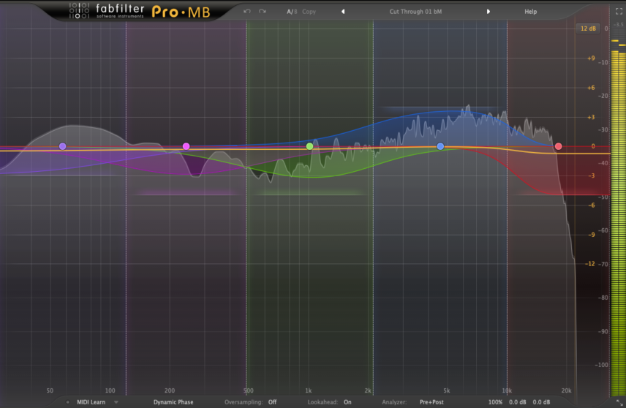This screenshot has height=408, width=626.
Task: Click the Analyzer: label
Action: pos(394,402)
